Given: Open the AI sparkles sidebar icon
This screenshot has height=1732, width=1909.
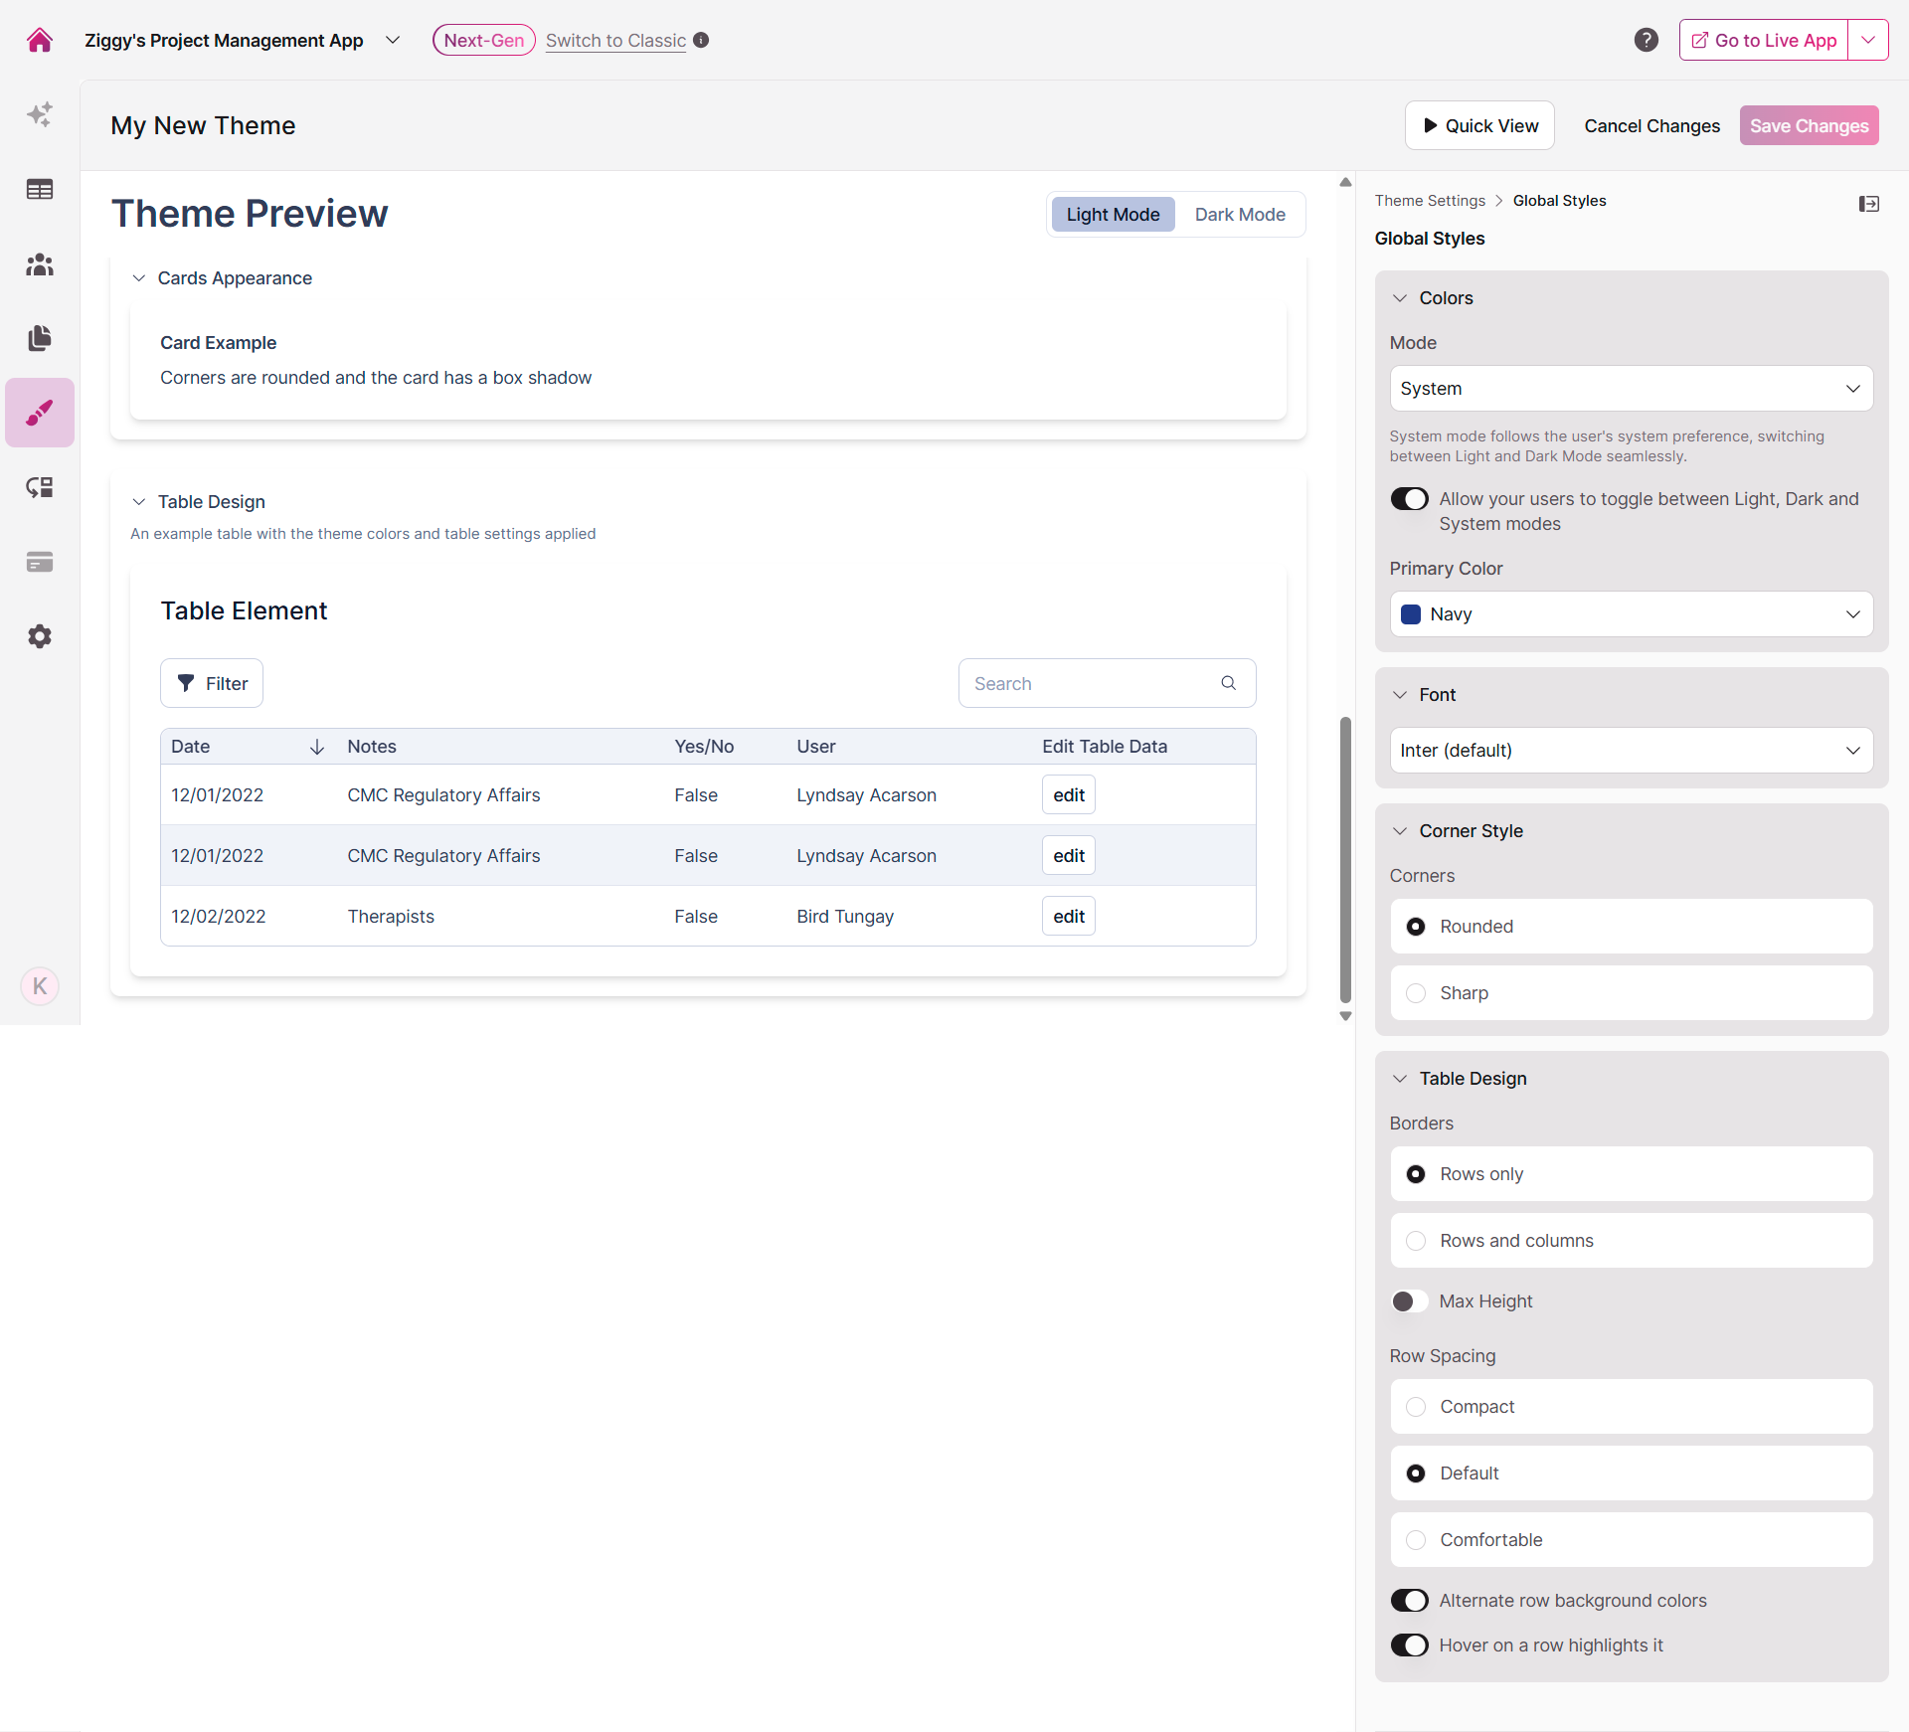Looking at the screenshot, I should (x=40, y=114).
